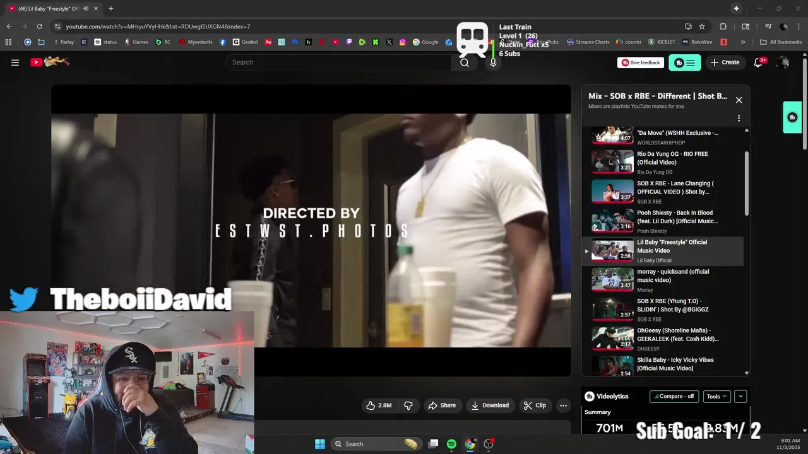
Task: Go to the YouTube home logo
Action: 50,62
